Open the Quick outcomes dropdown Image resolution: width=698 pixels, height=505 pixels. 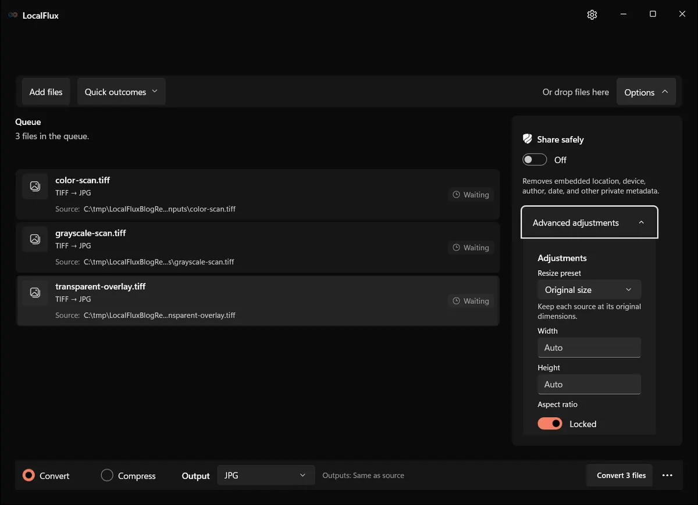(122, 92)
